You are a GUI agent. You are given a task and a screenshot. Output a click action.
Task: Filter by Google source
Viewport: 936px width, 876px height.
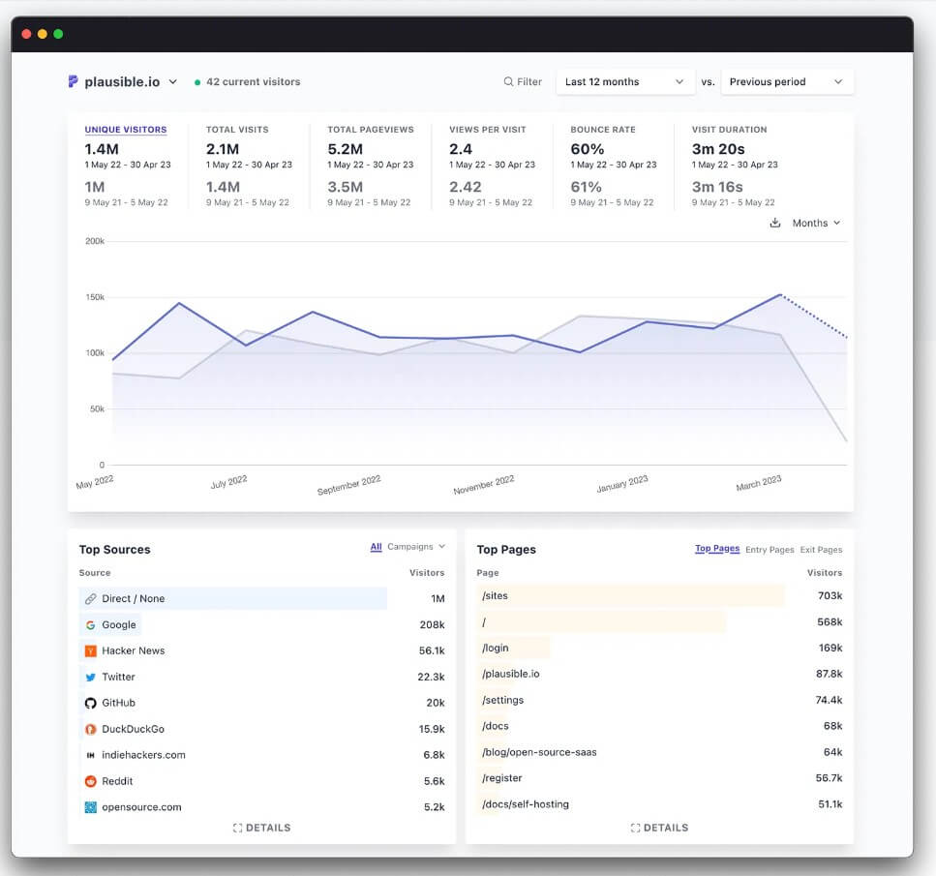click(x=119, y=624)
